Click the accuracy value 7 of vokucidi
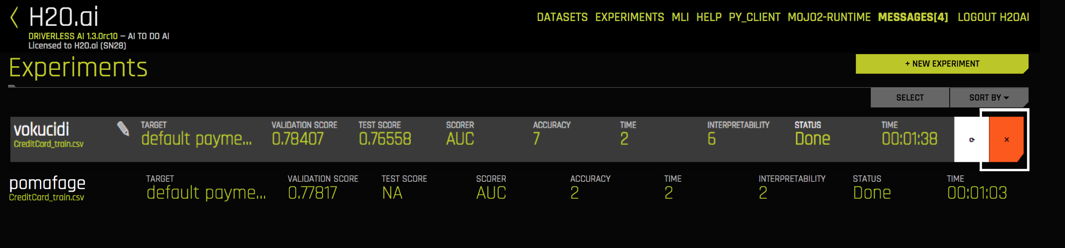 (x=536, y=139)
